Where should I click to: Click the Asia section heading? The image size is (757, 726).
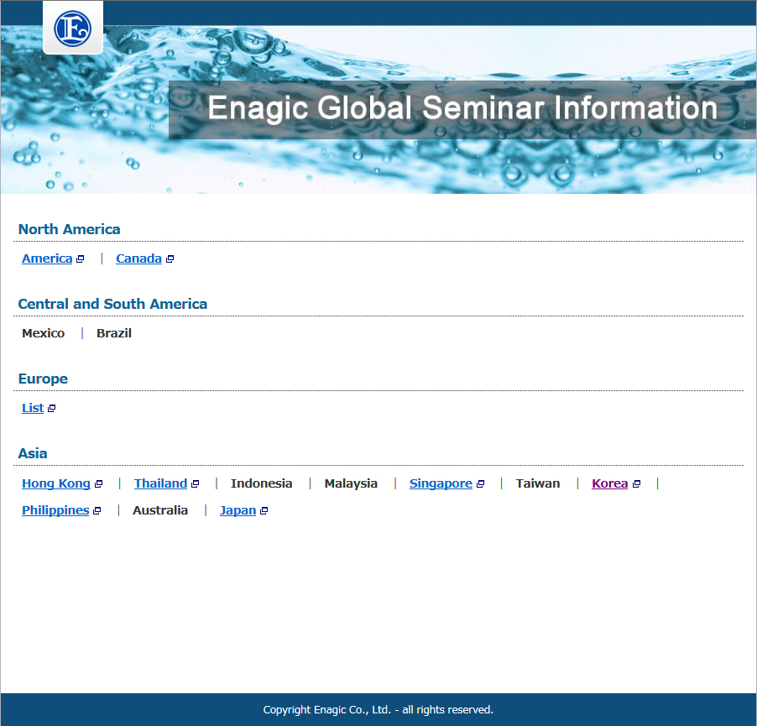click(33, 454)
